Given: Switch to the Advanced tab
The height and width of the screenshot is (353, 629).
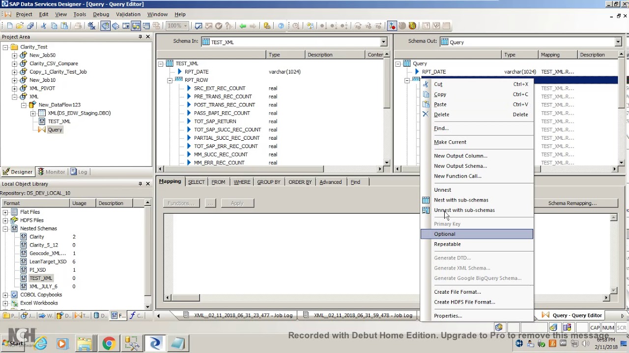Looking at the screenshot, I should click(330, 182).
